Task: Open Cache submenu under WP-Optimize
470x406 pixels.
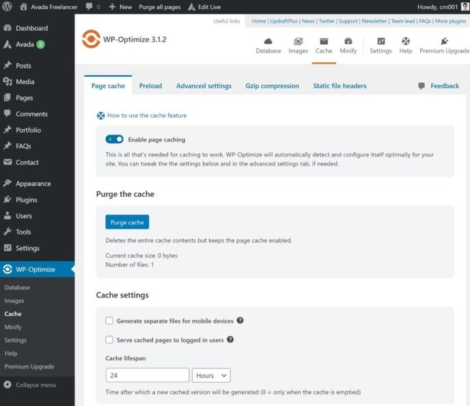Action: point(13,314)
